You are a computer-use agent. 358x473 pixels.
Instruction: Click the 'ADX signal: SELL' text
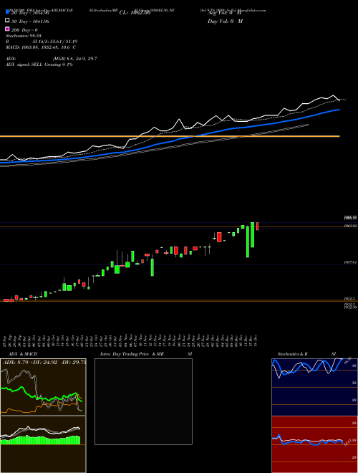39,64
